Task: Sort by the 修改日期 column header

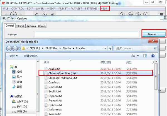Action: pos(105,62)
